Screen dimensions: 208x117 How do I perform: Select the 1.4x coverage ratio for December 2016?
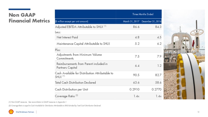coord(159,96)
